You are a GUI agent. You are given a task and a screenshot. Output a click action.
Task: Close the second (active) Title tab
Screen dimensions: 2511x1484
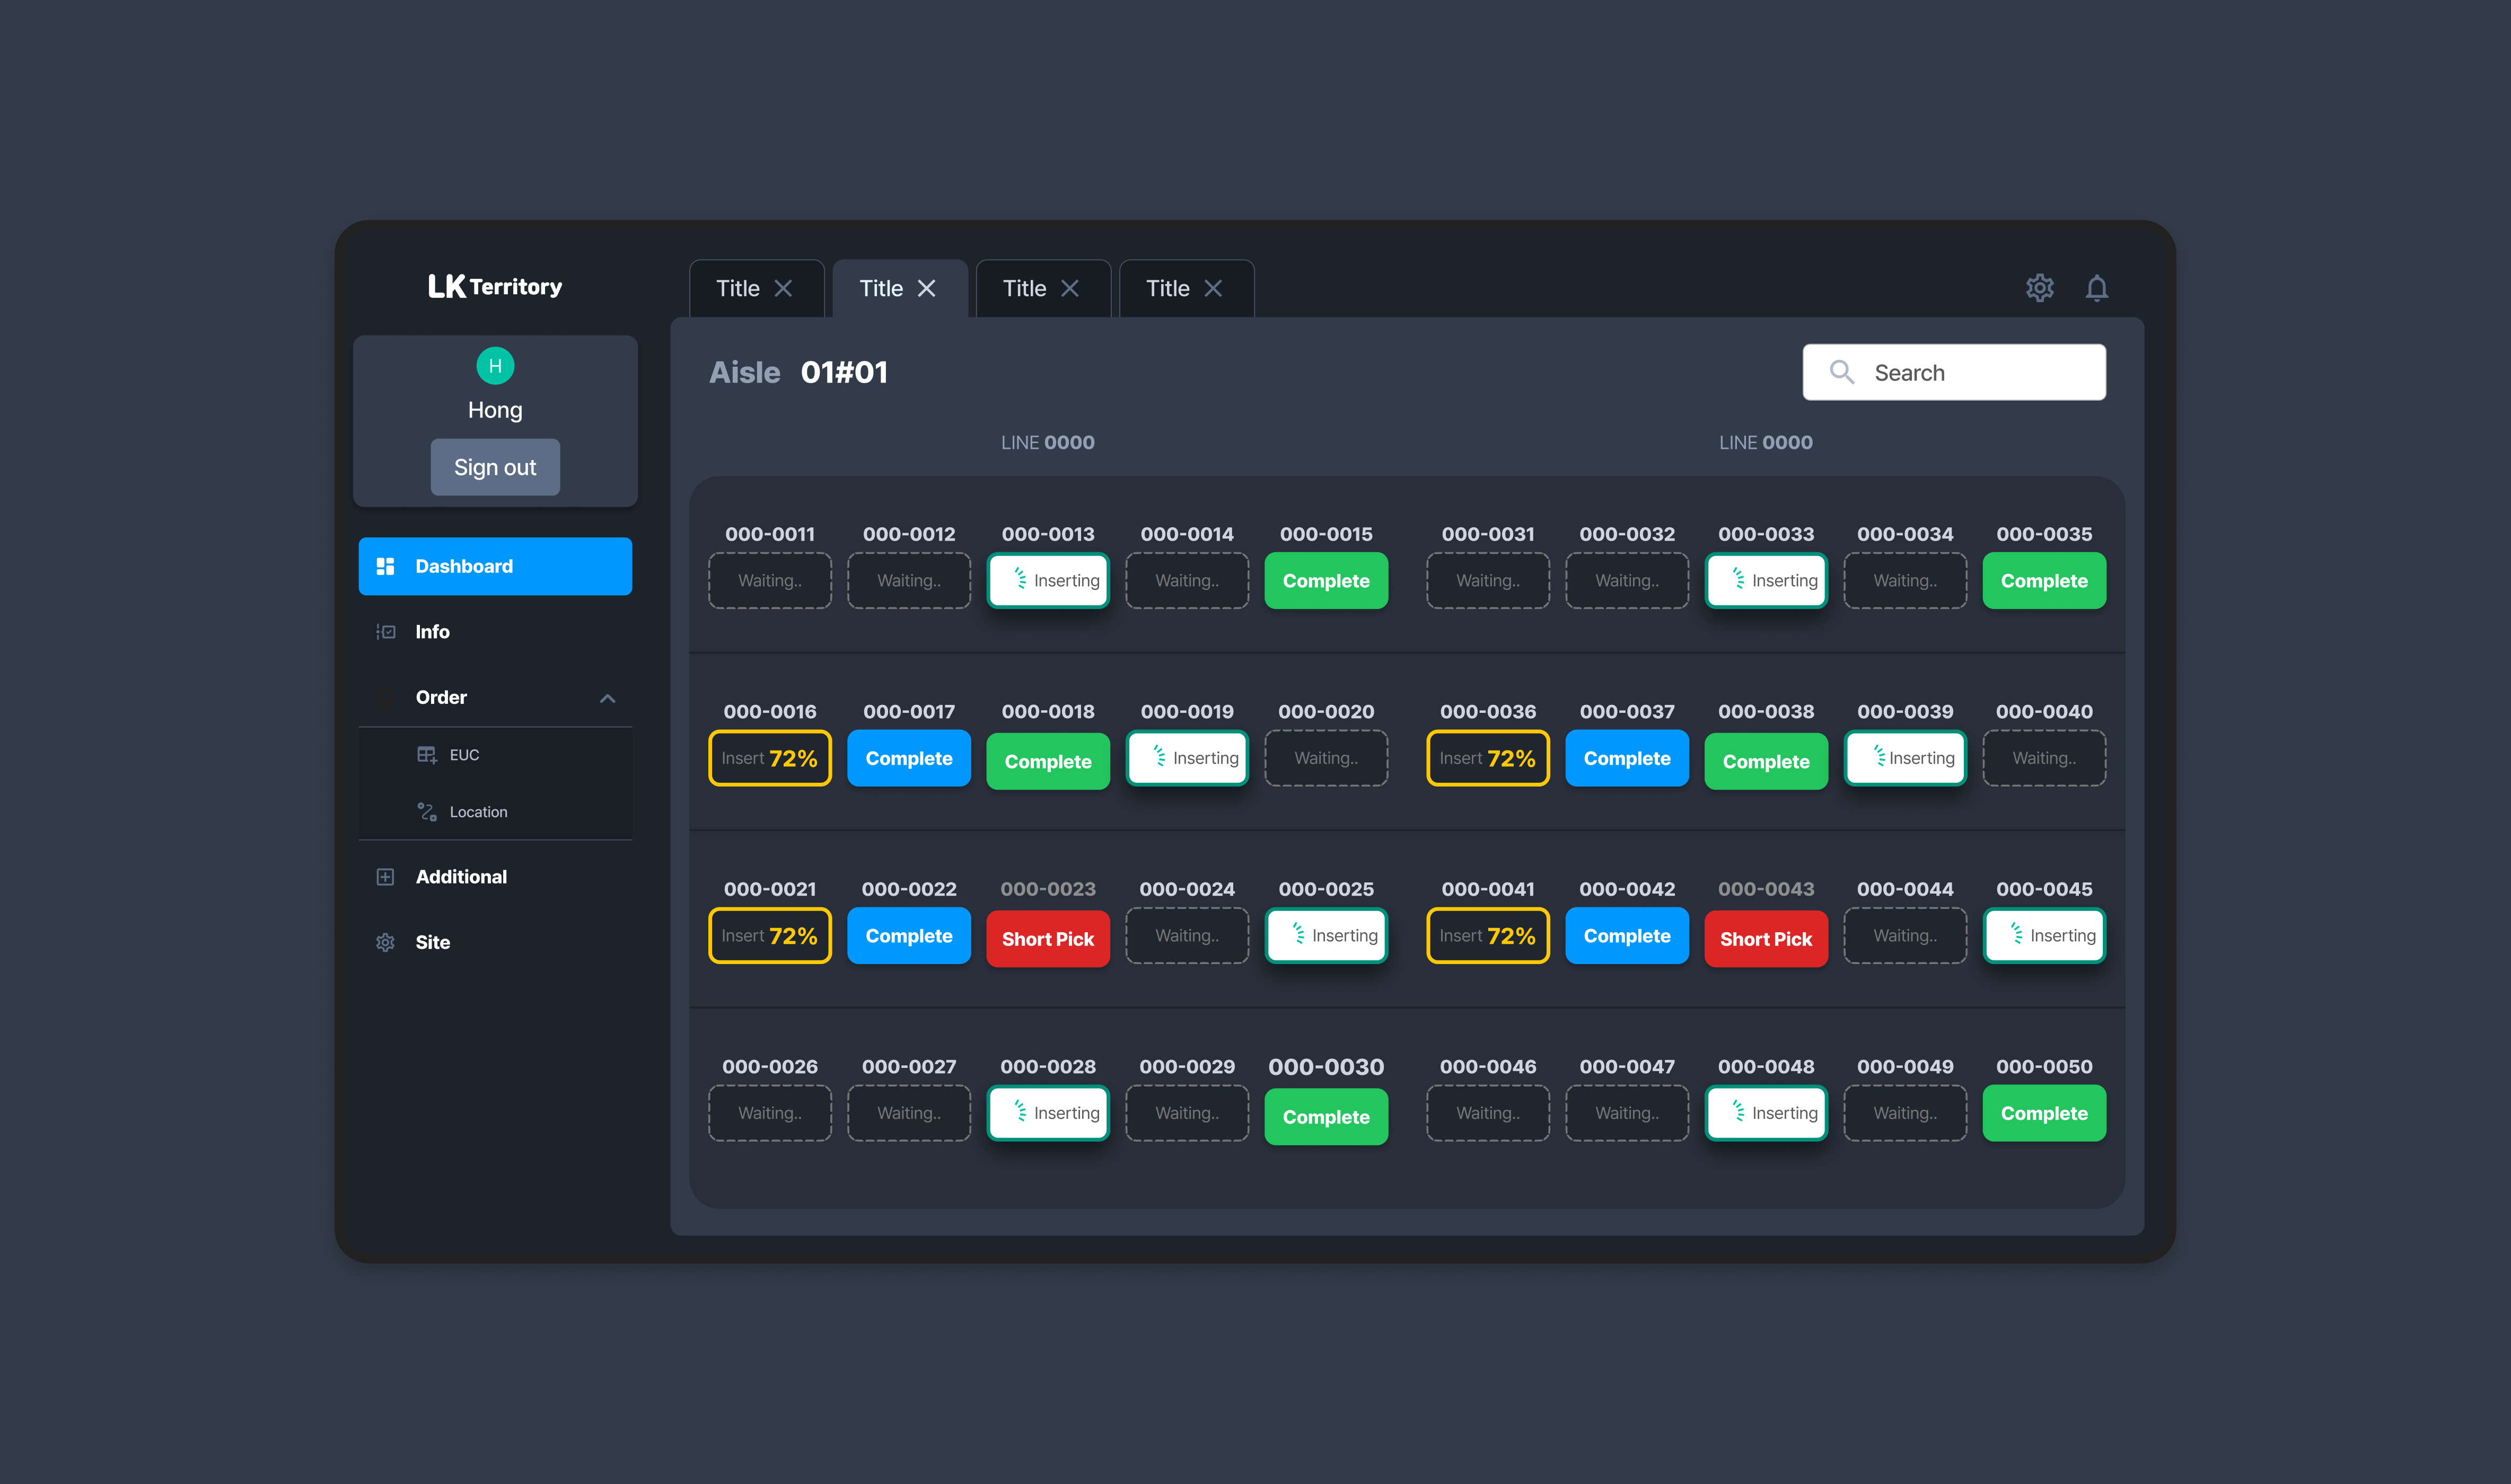tap(926, 288)
